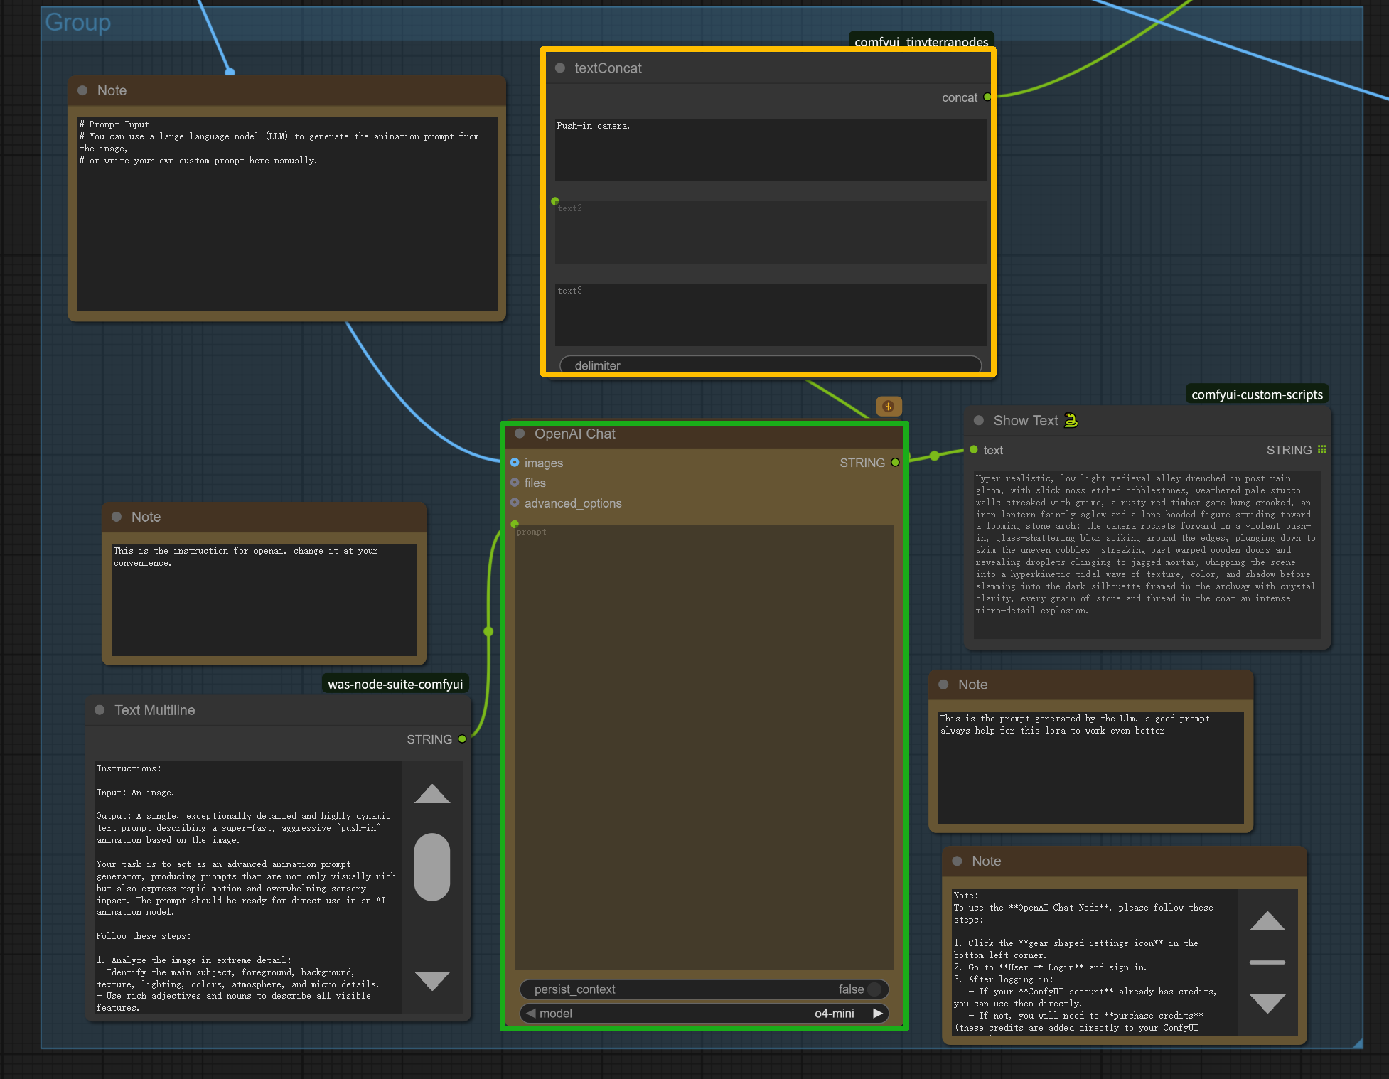Click the 'prompt generated by the Llm' note text

coord(1091,767)
